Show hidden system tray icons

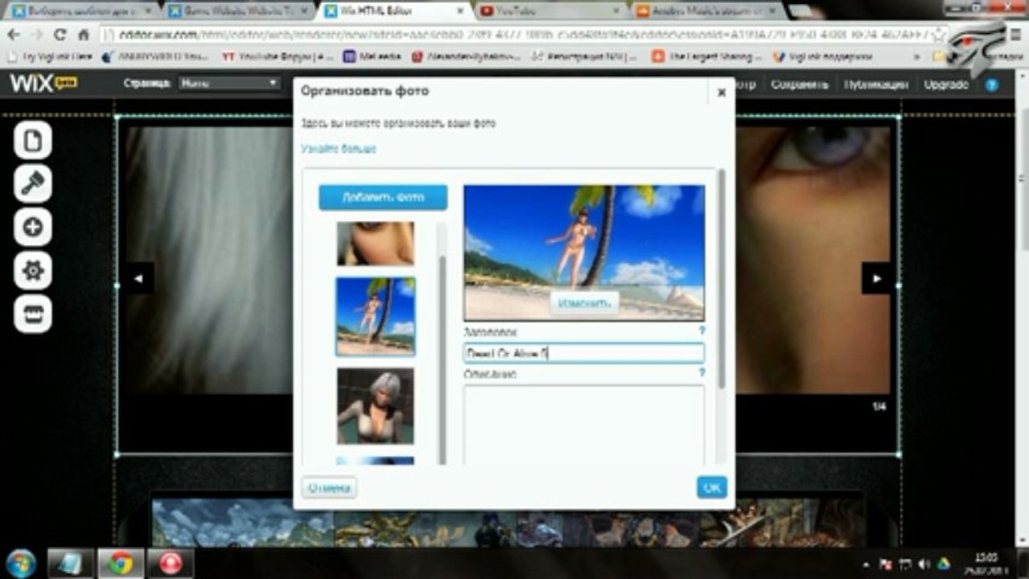point(866,565)
